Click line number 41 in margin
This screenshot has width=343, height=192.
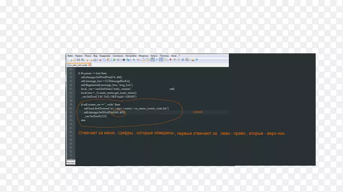click(x=71, y=112)
